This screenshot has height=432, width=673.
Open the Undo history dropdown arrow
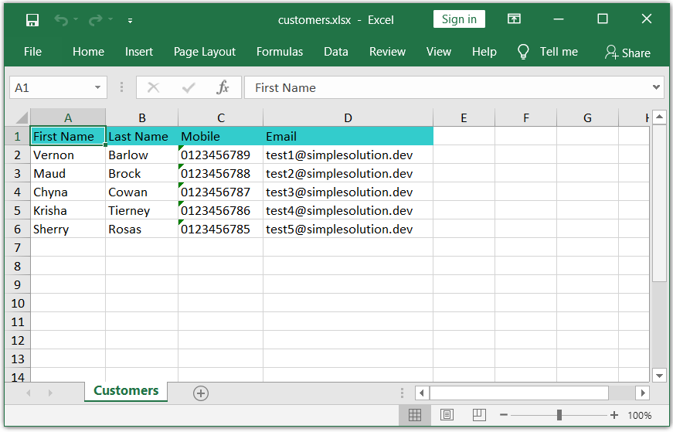(x=76, y=19)
